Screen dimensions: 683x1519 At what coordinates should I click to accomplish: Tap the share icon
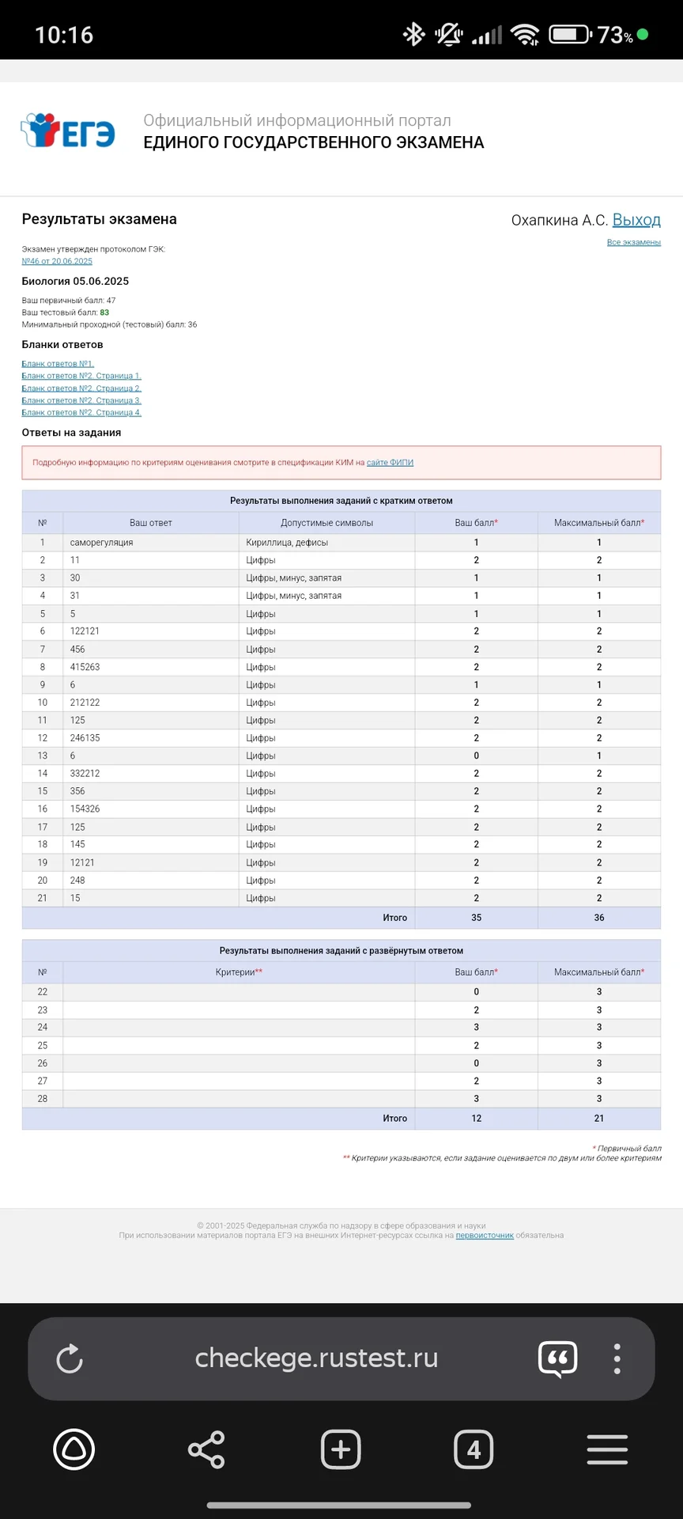click(x=206, y=1450)
